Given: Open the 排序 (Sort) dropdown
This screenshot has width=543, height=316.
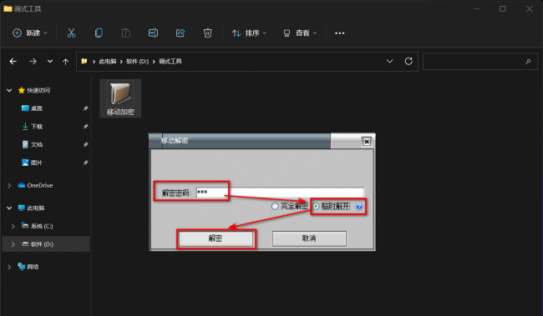Looking at the screenshot, I should click(249, 33).
